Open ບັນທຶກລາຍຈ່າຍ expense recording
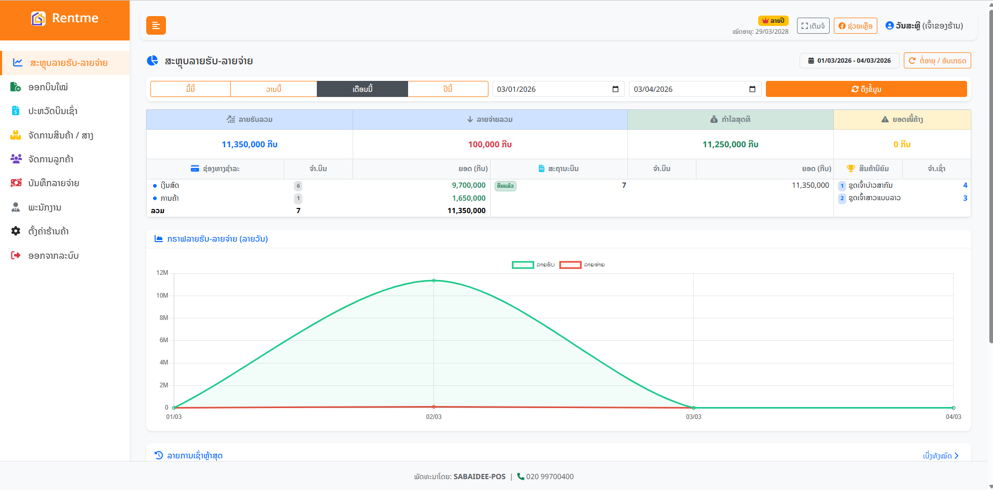The image size is (993, 490). coord(53,183)
